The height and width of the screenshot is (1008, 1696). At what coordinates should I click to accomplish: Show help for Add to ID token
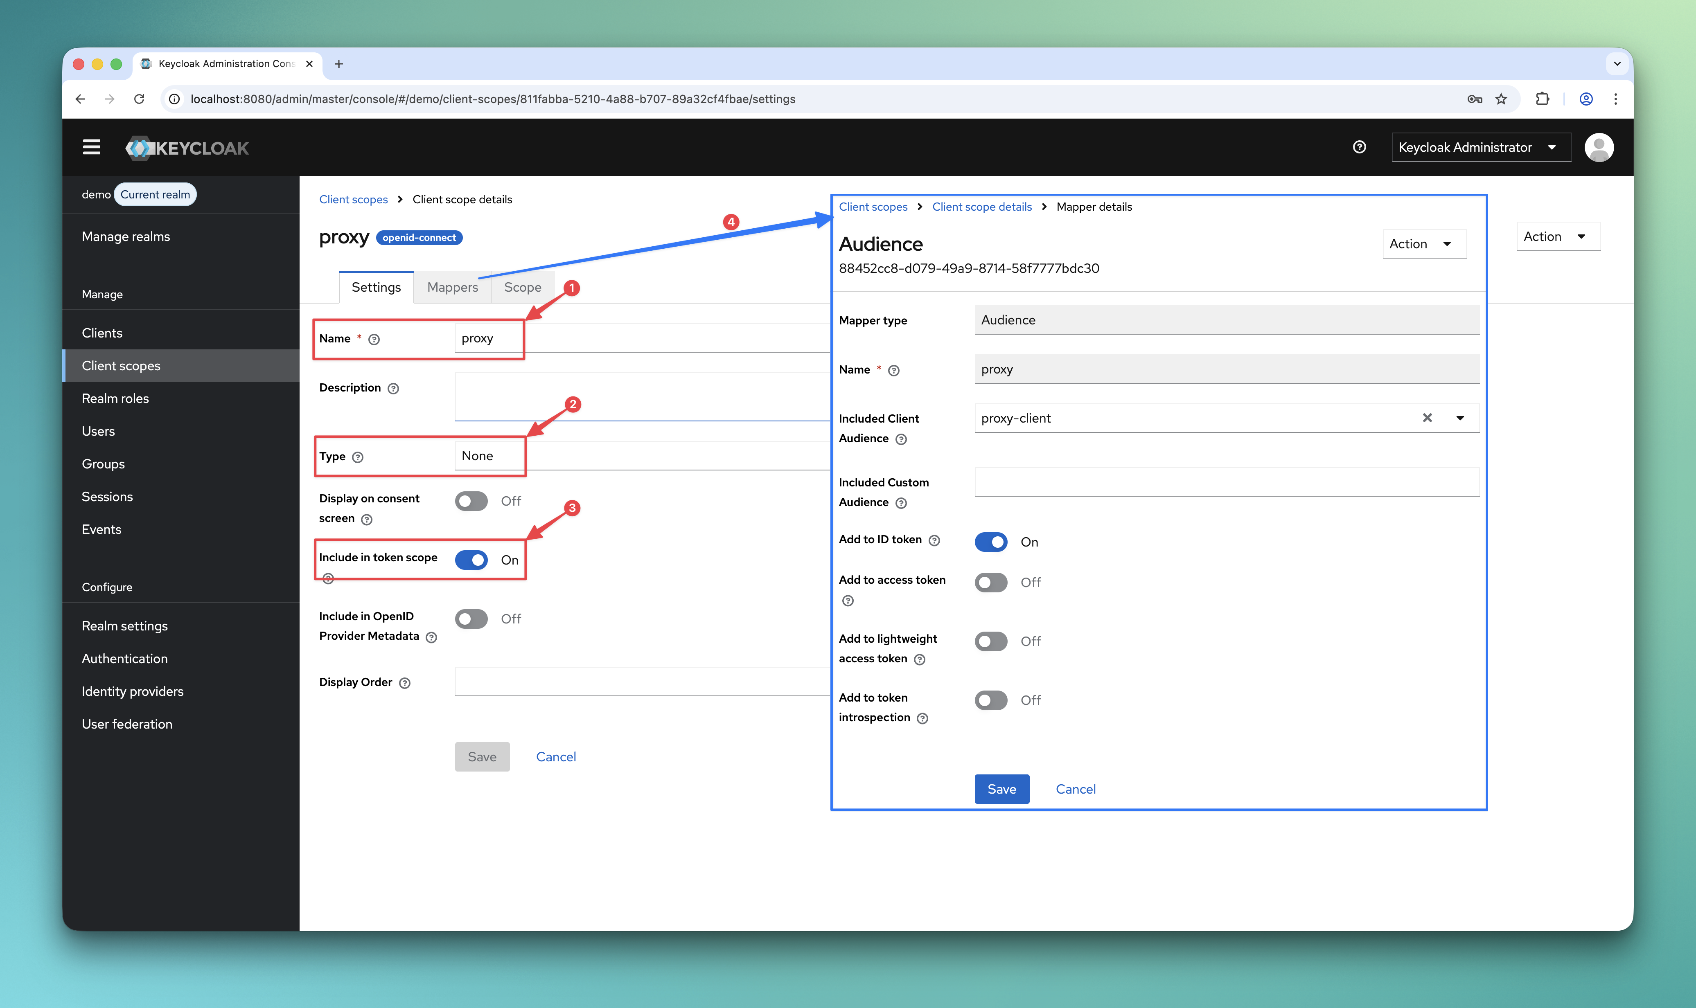(x=934, y=541)
